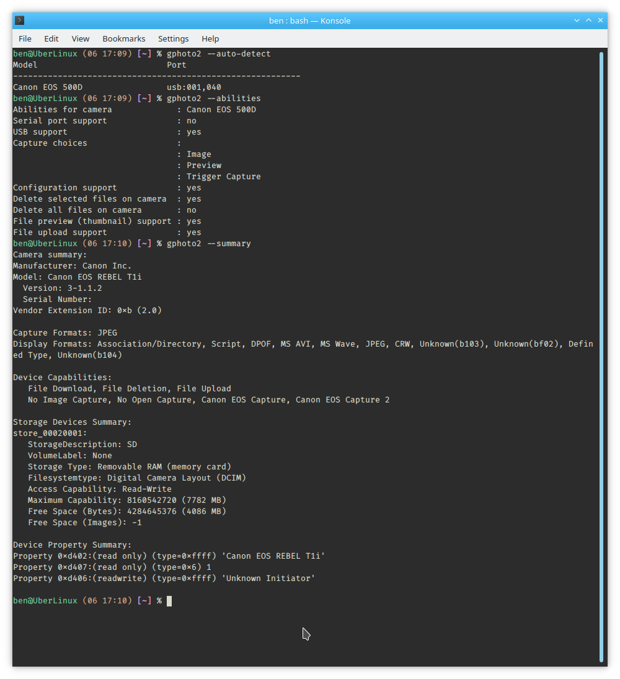Click the 'Device Capabilities:' heading
The image size is (620, 679).
(63, 377)
